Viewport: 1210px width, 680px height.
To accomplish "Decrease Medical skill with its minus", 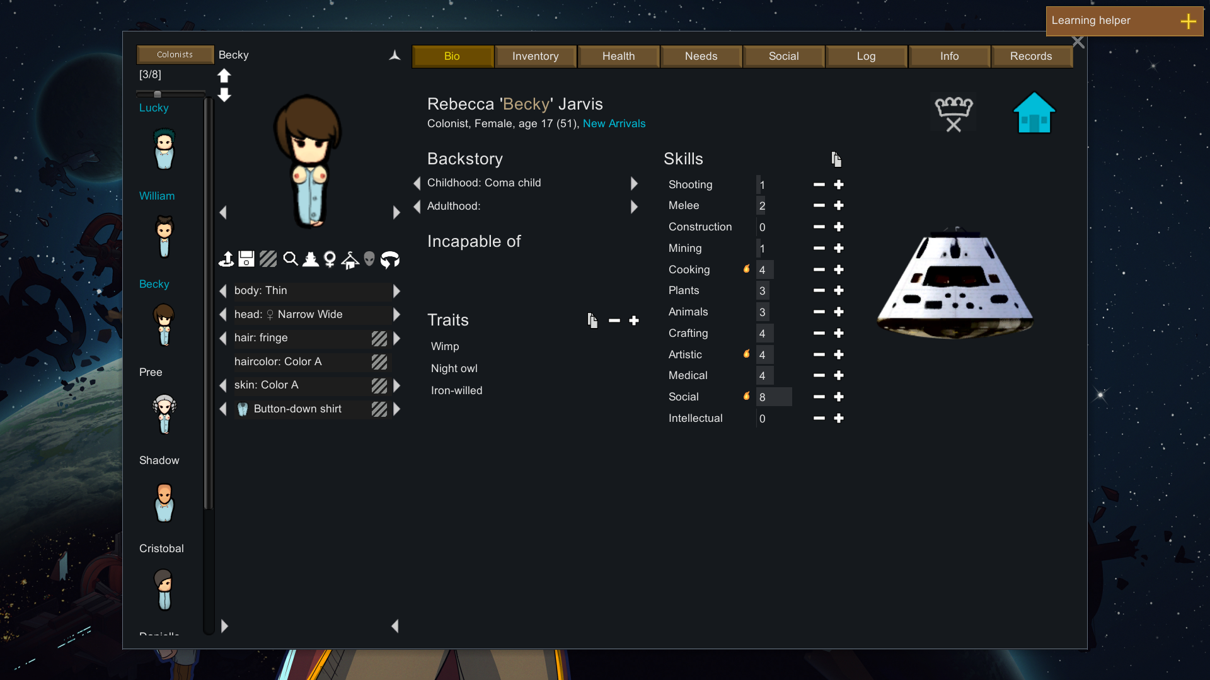I will point(819,376).
